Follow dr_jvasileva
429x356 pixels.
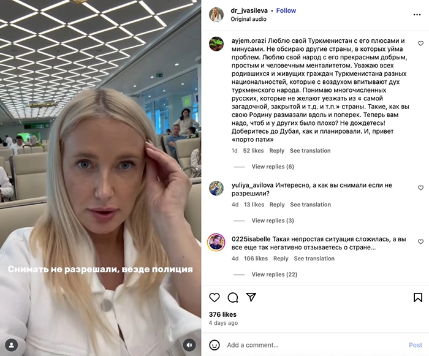coord(286,10)
